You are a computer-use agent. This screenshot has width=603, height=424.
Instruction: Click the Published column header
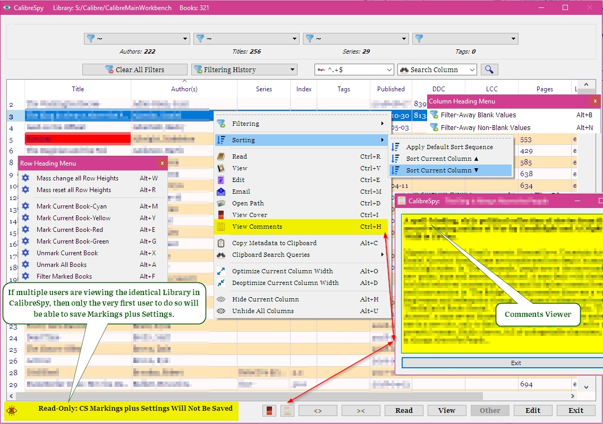point(390,89)
